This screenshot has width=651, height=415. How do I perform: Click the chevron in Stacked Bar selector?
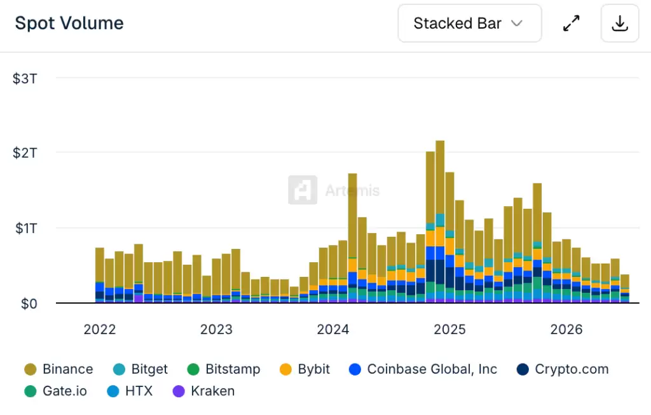[x=516, y=24]
